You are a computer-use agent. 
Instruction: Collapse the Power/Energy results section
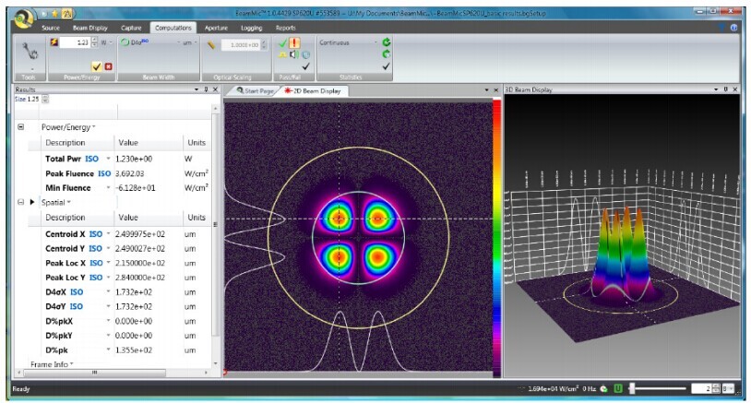point(21,127)
